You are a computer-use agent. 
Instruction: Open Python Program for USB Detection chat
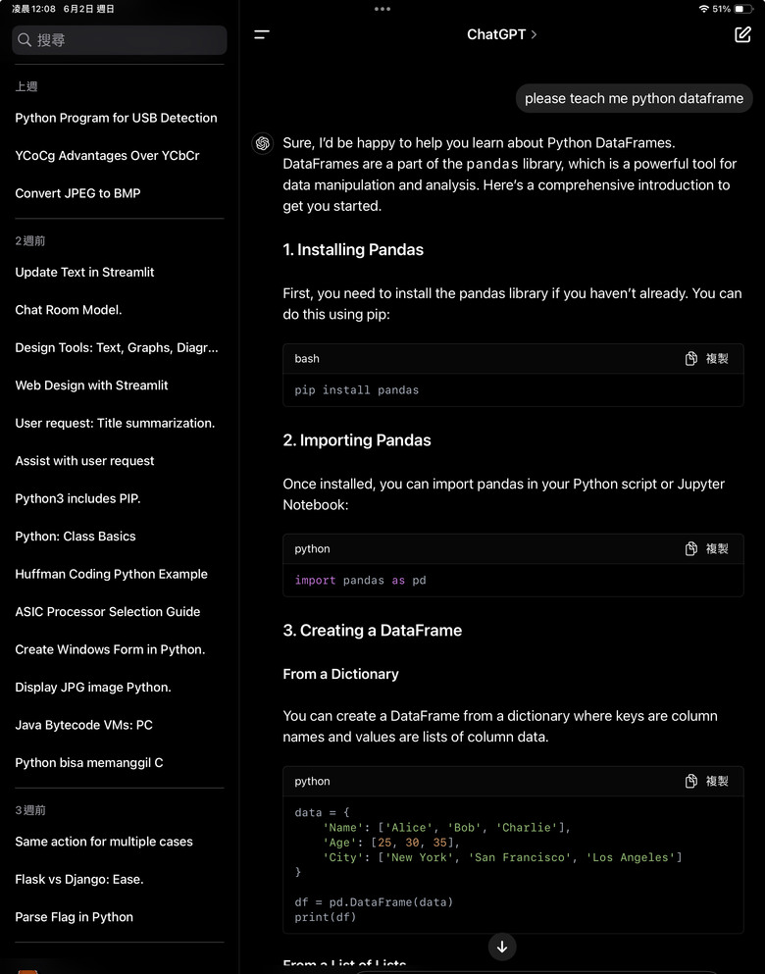(x=116, y=118)
